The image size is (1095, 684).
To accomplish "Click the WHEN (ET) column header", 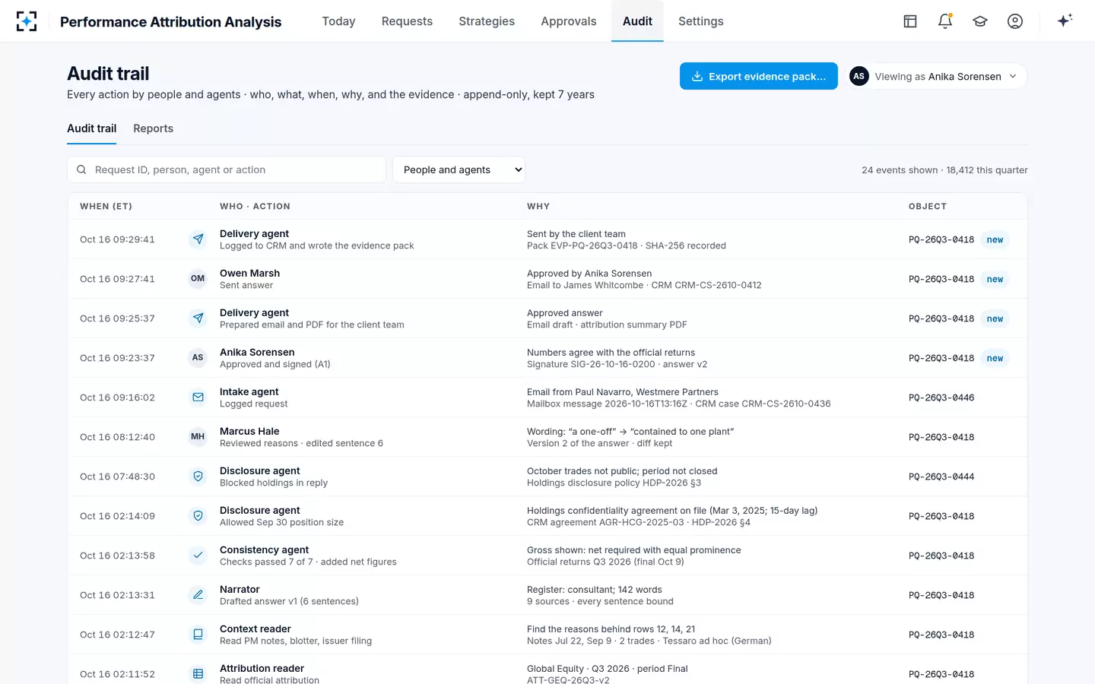I will (106, 206).
